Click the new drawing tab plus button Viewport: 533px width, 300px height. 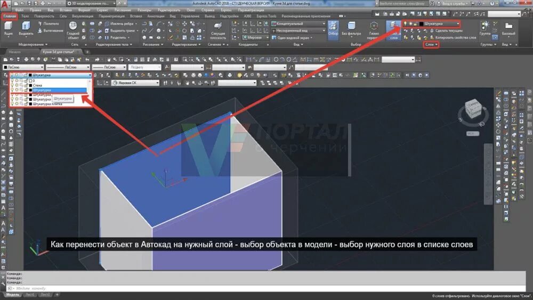tap(87, 52)
